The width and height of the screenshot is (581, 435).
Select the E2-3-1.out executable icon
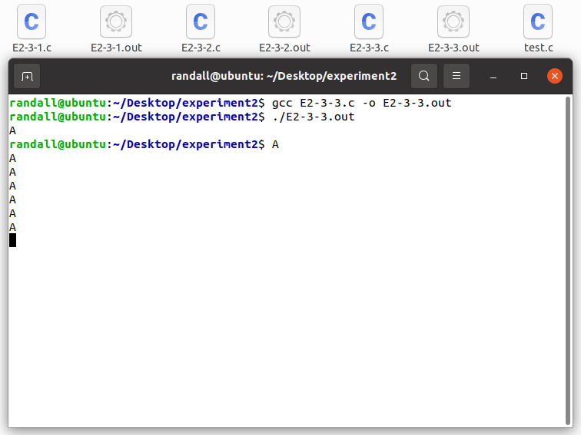pos(116,22)
